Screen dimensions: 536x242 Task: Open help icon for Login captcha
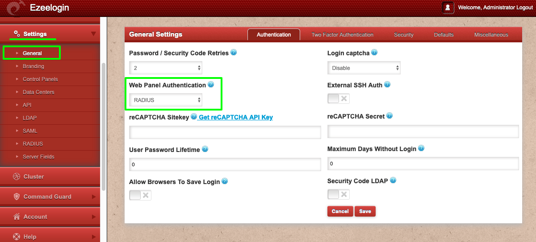coord(374,53)
